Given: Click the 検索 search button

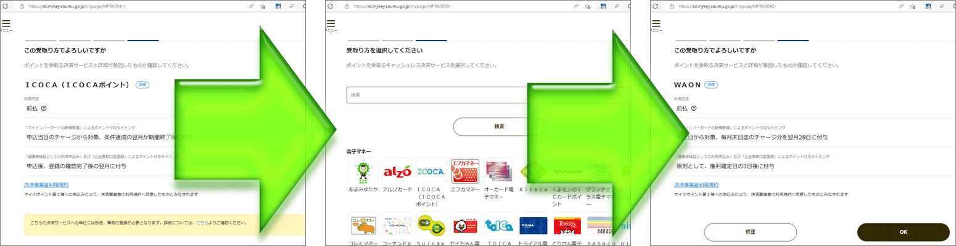Looking at the screenshot, I should point(499,127).
